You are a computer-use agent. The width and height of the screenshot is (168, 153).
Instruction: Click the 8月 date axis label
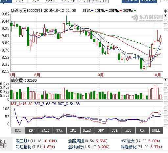click(x=37, y=75)
